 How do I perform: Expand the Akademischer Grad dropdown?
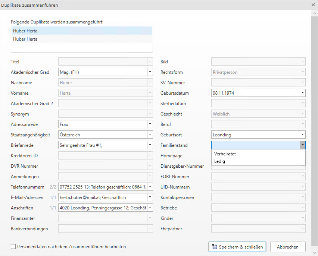150,72
